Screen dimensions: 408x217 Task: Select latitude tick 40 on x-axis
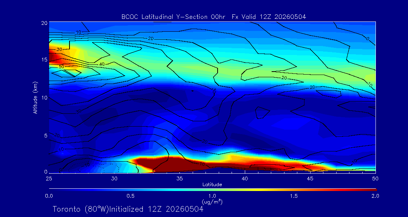(245, 179)
